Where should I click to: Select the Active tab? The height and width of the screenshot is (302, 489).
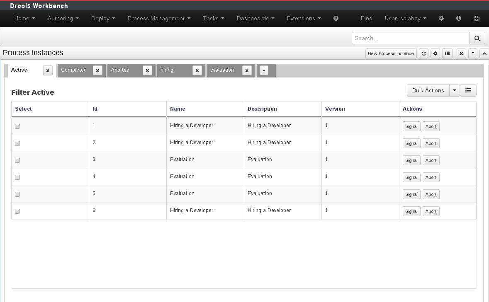(19, 70)
